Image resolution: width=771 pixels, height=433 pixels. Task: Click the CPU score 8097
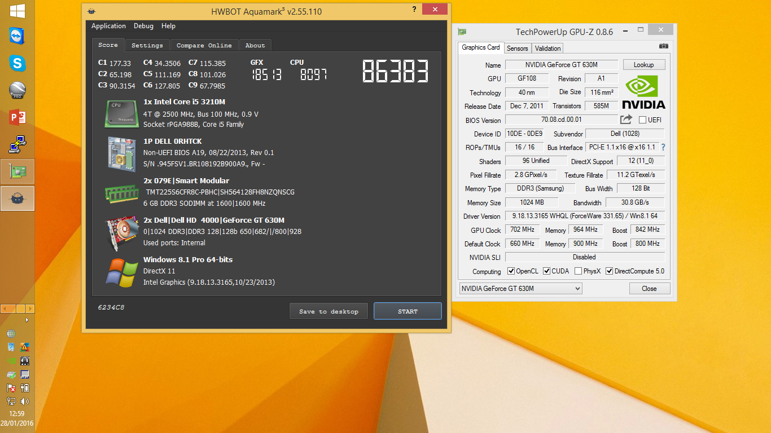point(313,74)
